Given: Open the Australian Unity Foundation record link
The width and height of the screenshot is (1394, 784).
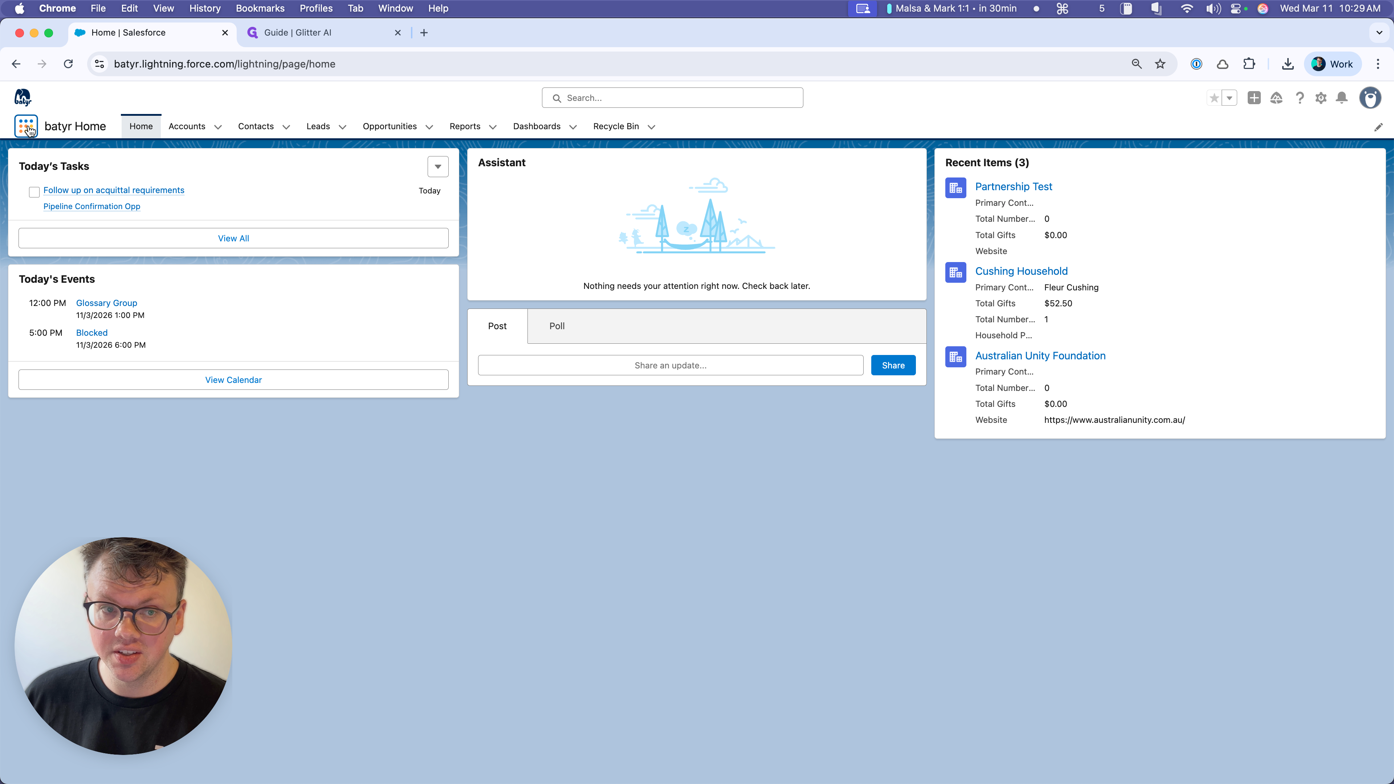Looking at the screenshot, I should (x=1040, y=355).
